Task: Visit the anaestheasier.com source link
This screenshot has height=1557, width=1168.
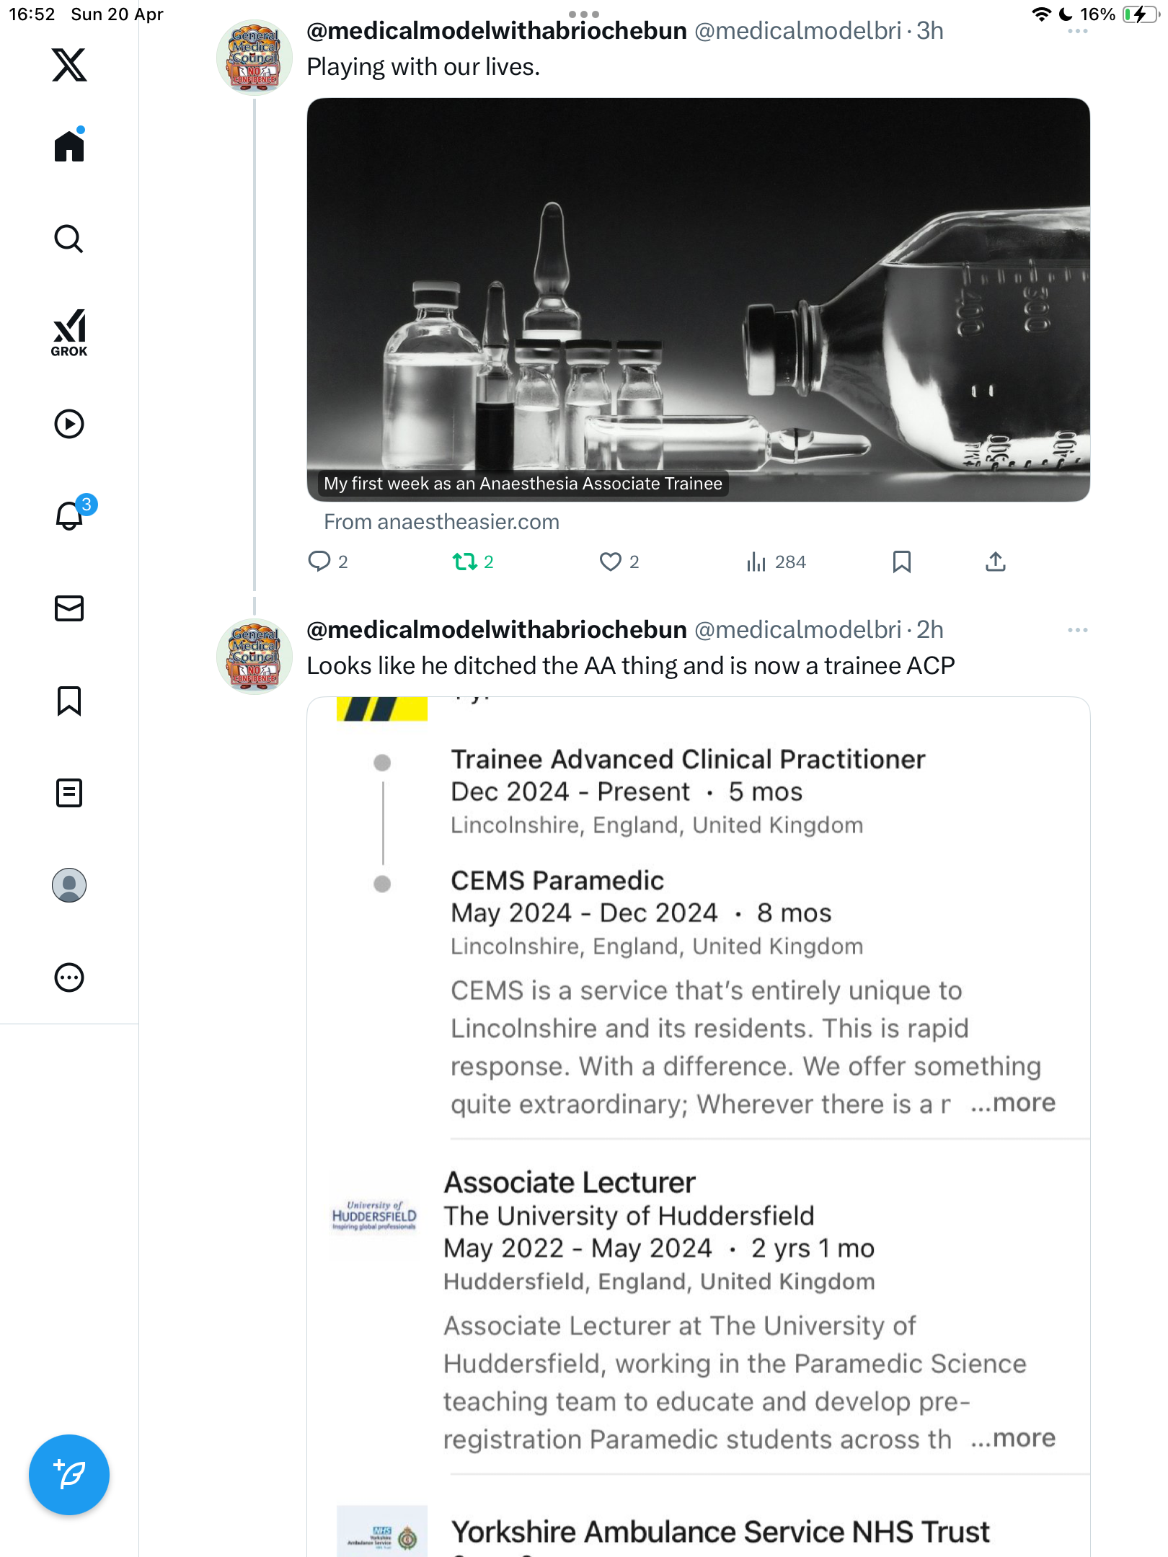Action: 441,522
